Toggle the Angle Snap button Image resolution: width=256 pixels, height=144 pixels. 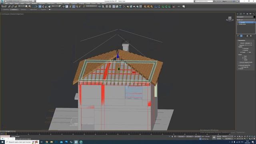(x=74, y=6)
